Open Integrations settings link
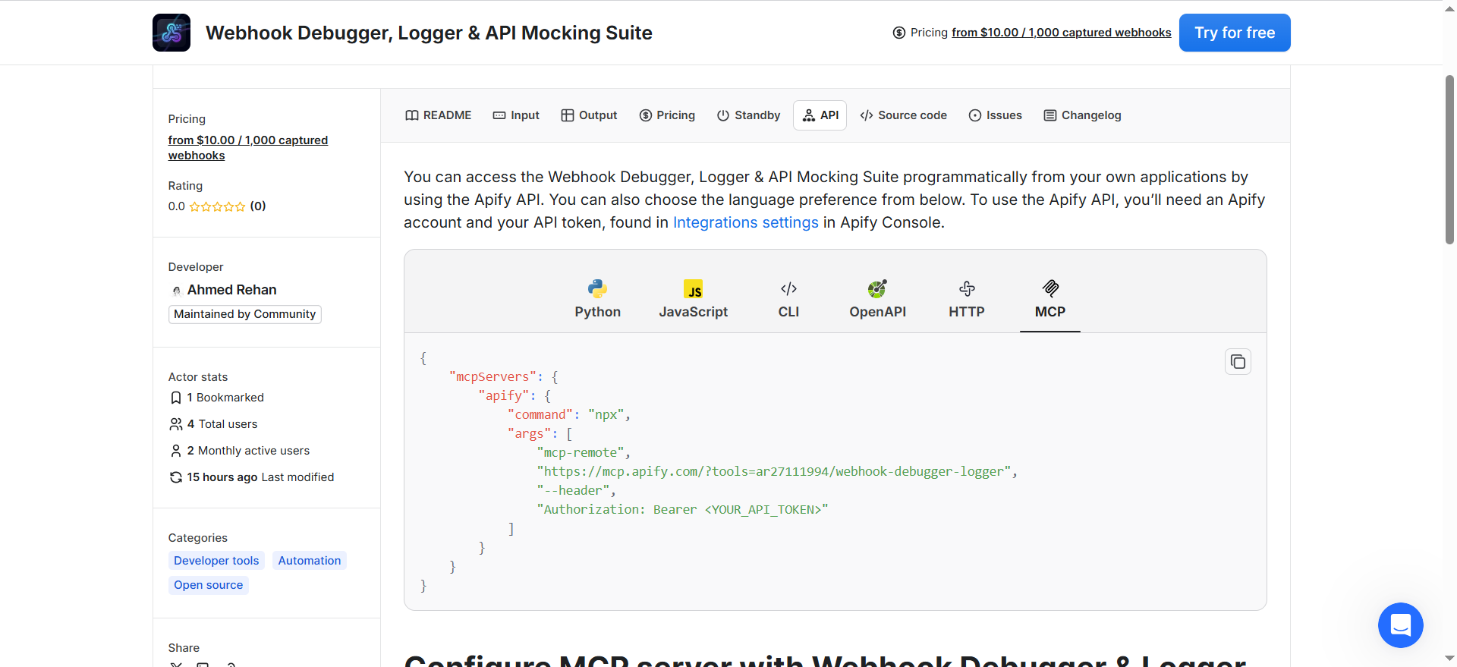 (x=746, y=222)
